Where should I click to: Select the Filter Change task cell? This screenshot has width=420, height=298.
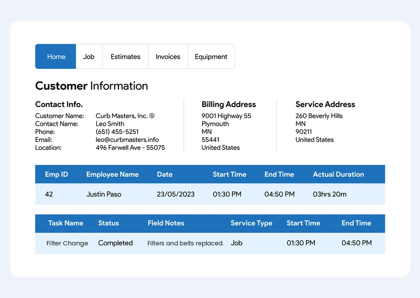(67, 243)
